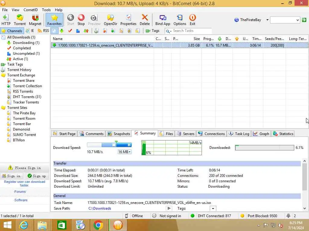Expand ThePirateBay search engine dropdown

click(x=267, y=20)
